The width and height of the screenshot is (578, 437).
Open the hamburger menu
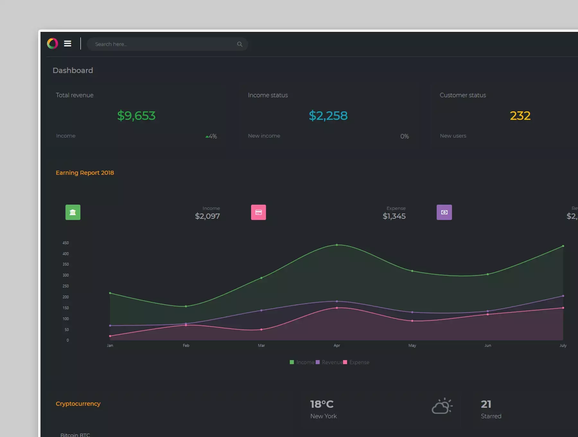pos(67,43)
